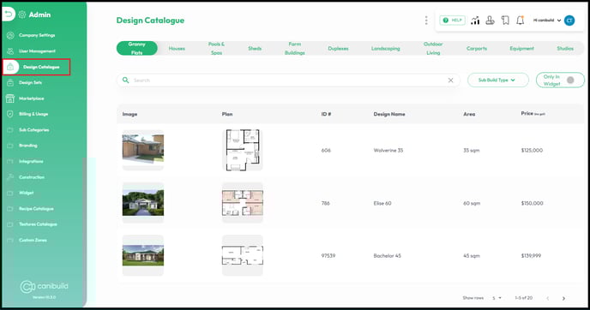Open the Bachelor 45 house image thumbnail
This screenshot has width=590, height=310.
click(143, 255)
